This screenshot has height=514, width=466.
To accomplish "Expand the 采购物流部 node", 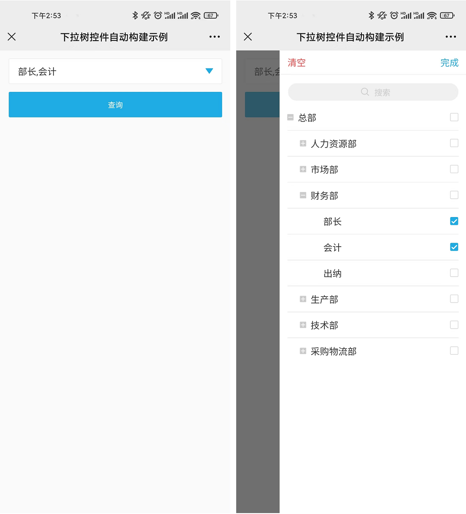I will pyautogui.click(x=303, y=351).
